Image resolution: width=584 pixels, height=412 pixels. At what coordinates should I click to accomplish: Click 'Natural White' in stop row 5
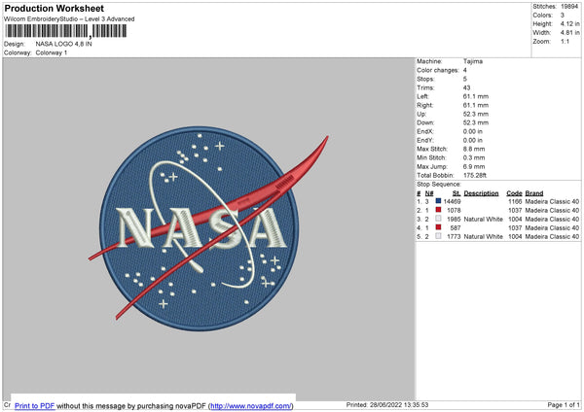[483, 236]
